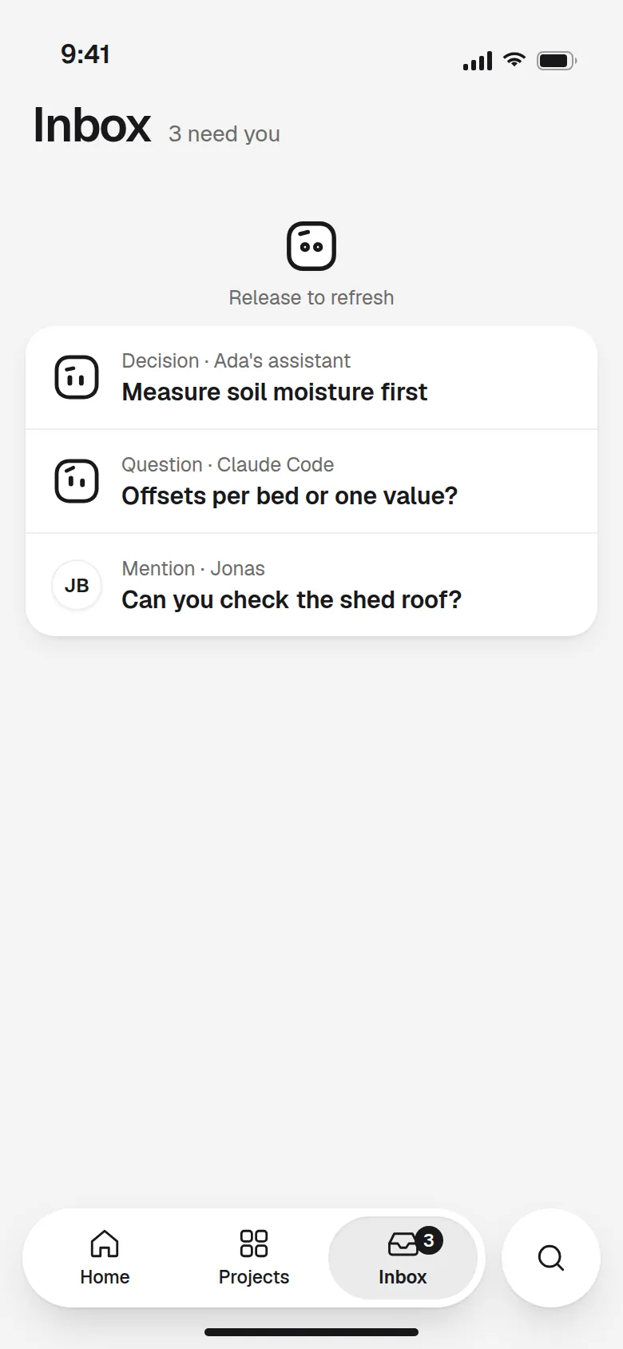Image resolution: width=623 pixels, height=1349 pixels.
Task: Open "Can you check the shed roof?" mention
Action: [x=311, y=585]
